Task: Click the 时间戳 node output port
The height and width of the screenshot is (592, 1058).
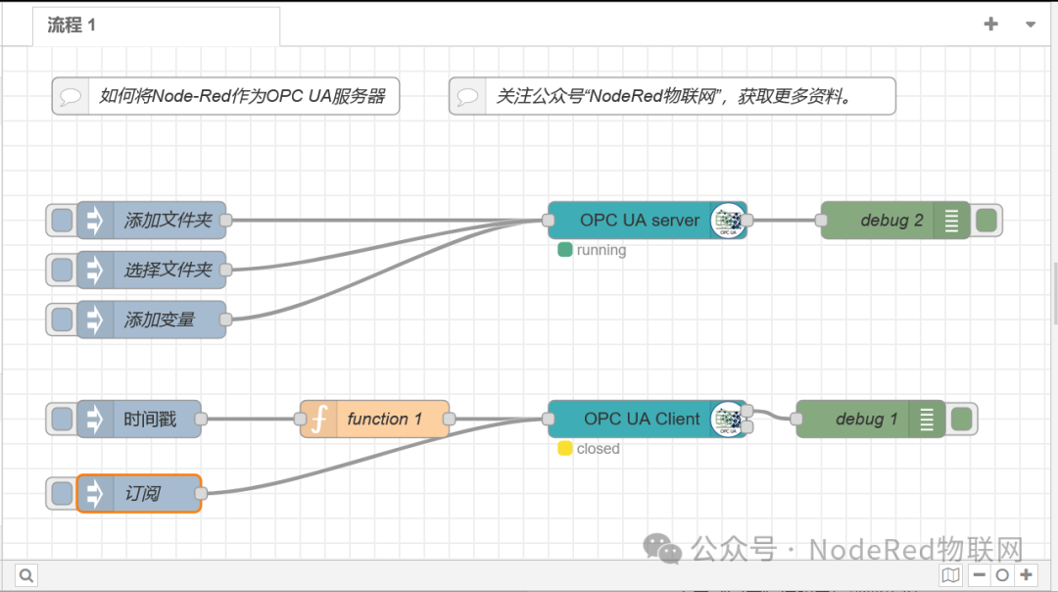Action: [201, 419]
